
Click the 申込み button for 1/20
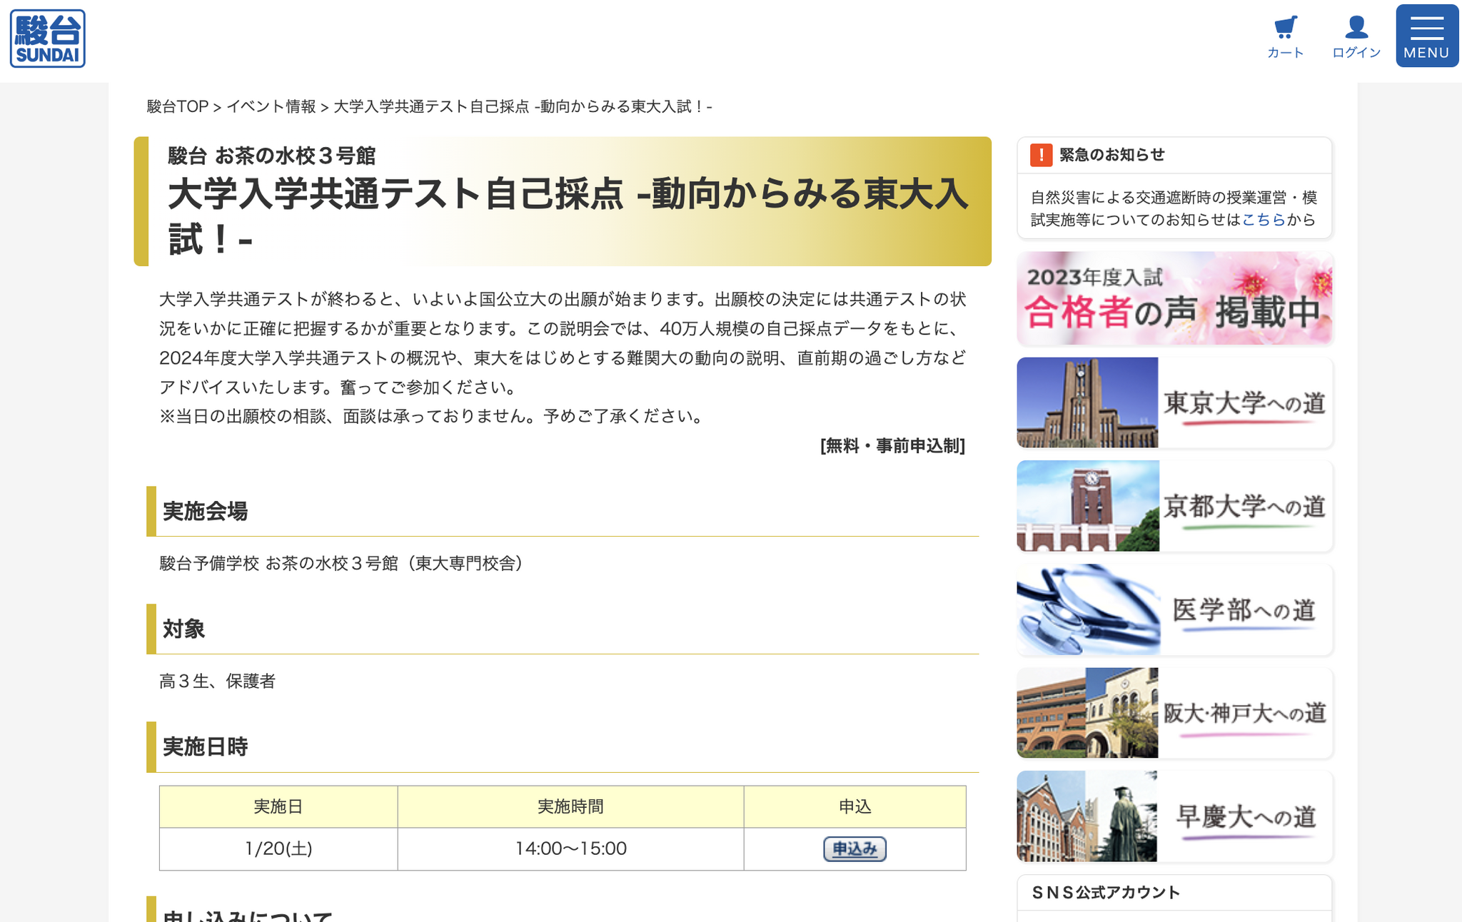854,848
